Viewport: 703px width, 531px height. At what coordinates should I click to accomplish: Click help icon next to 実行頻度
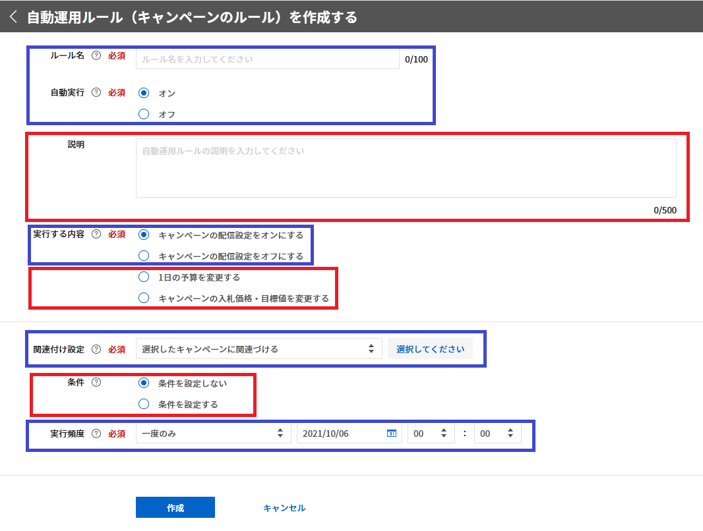(x=96, y=433)
